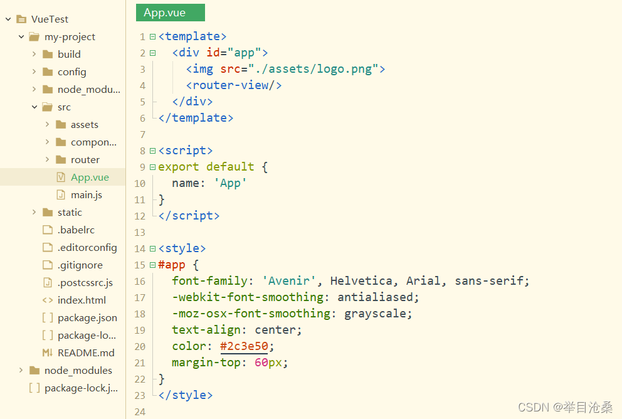
Task: Click the root node_modules folder icon
Action: tap(34, 371)
